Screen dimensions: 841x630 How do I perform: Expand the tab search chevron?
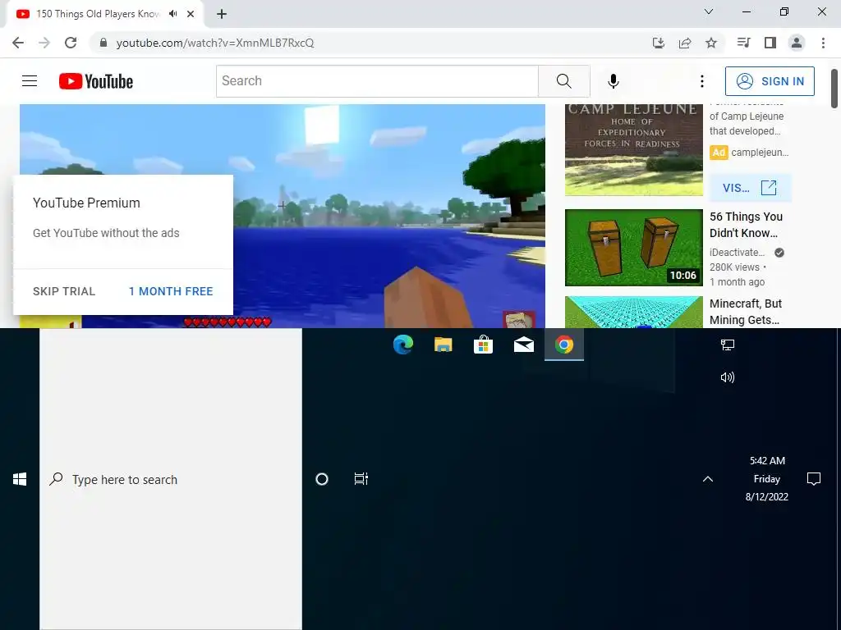coord(709,11)
